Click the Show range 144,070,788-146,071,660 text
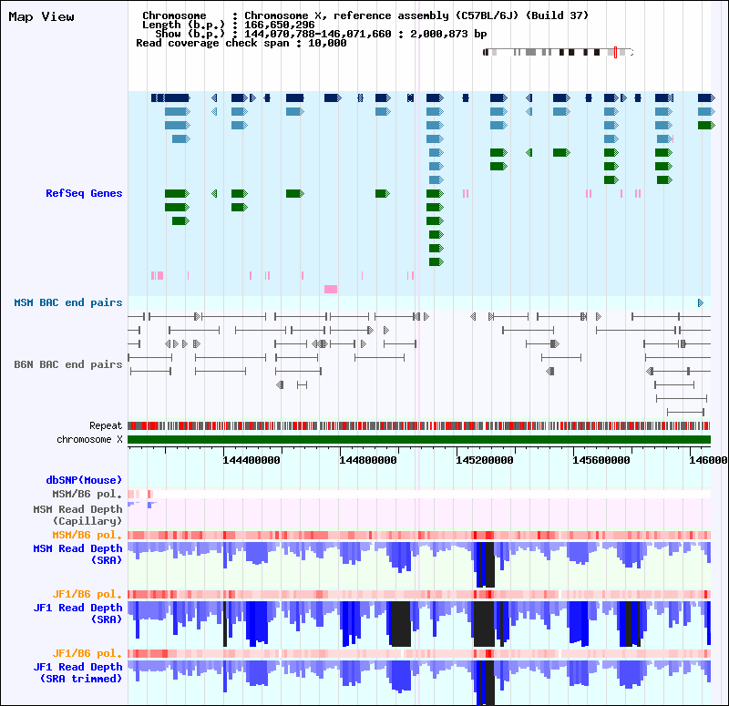 click(x=318, y=34)
